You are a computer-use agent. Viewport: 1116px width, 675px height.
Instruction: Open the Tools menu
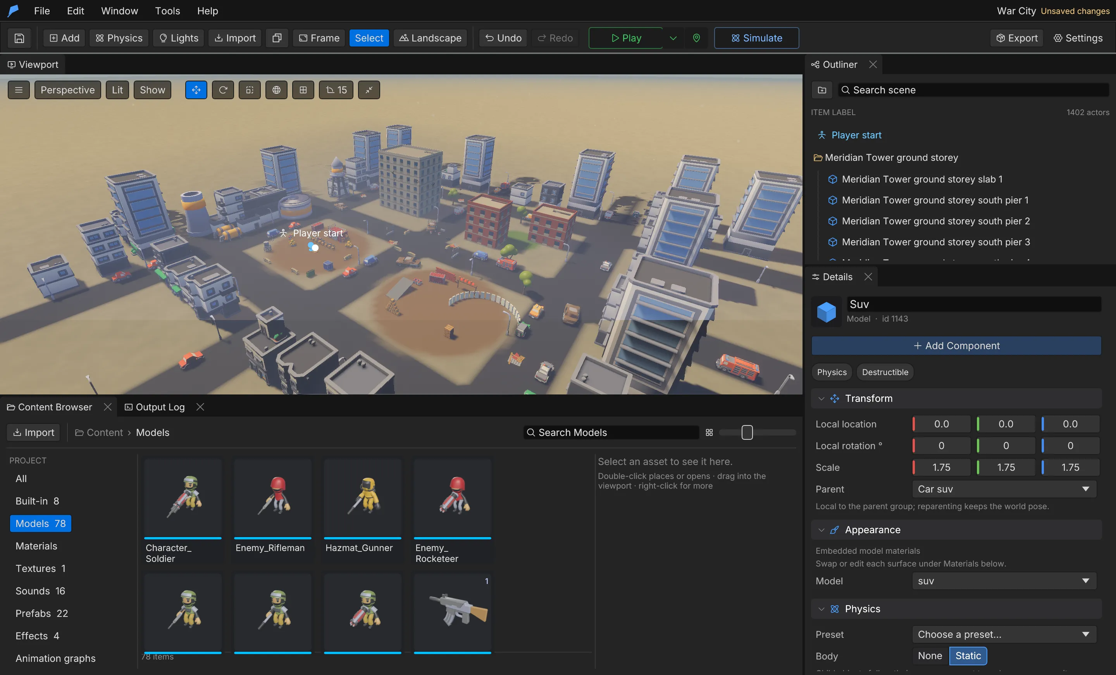click(x=167, y=10)
